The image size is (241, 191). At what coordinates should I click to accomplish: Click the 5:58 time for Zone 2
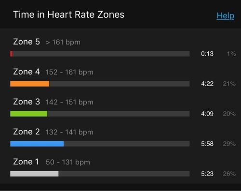tap(207, 144)
